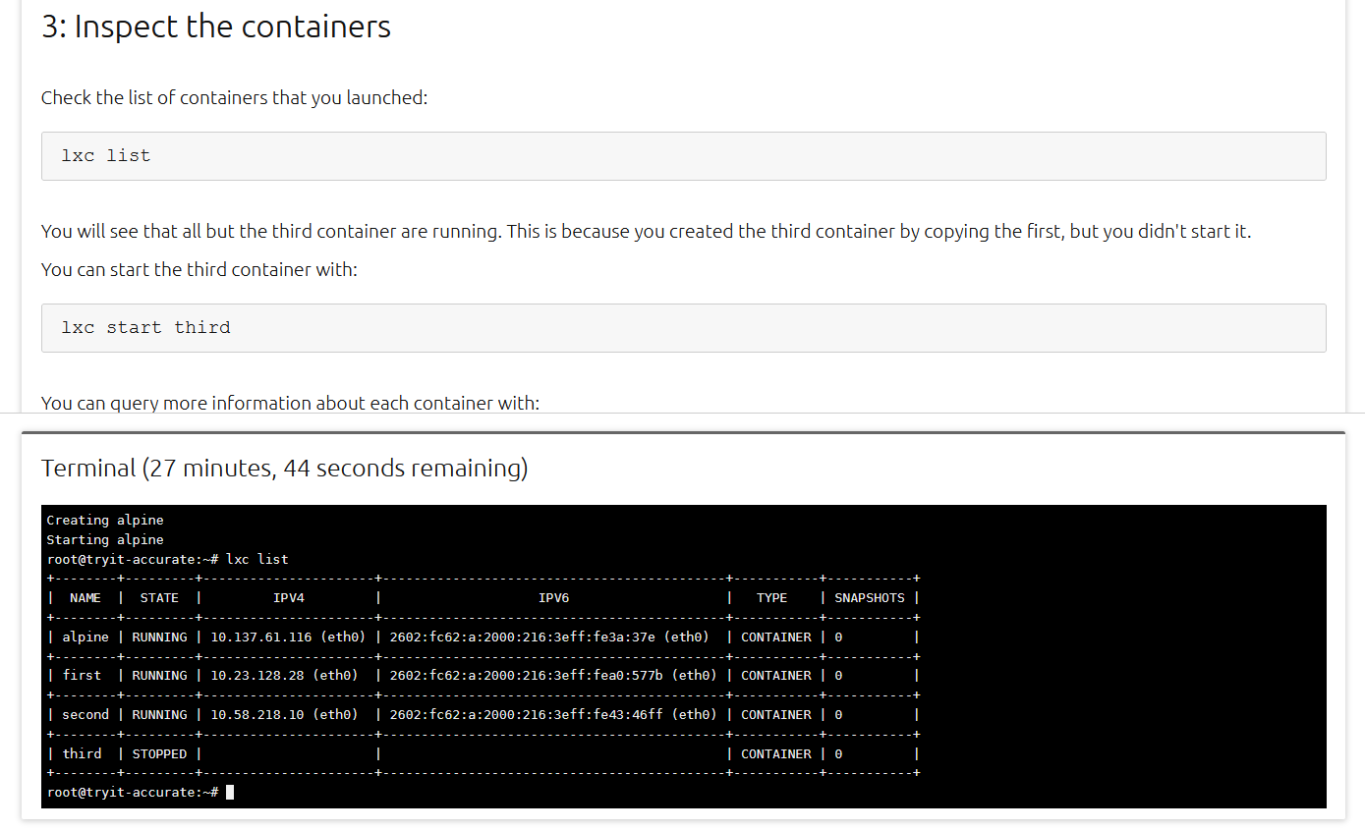Click the STOPPED state of third container

(x=159, y=754)
